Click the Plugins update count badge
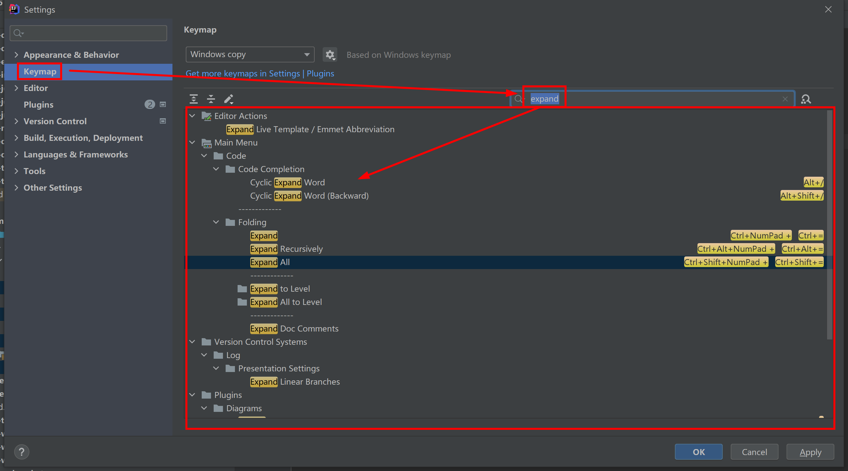 150,105
